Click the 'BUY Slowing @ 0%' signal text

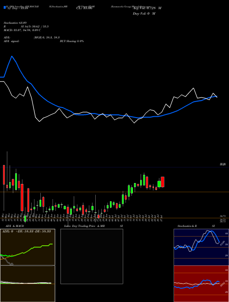click(x=72, y=41)
